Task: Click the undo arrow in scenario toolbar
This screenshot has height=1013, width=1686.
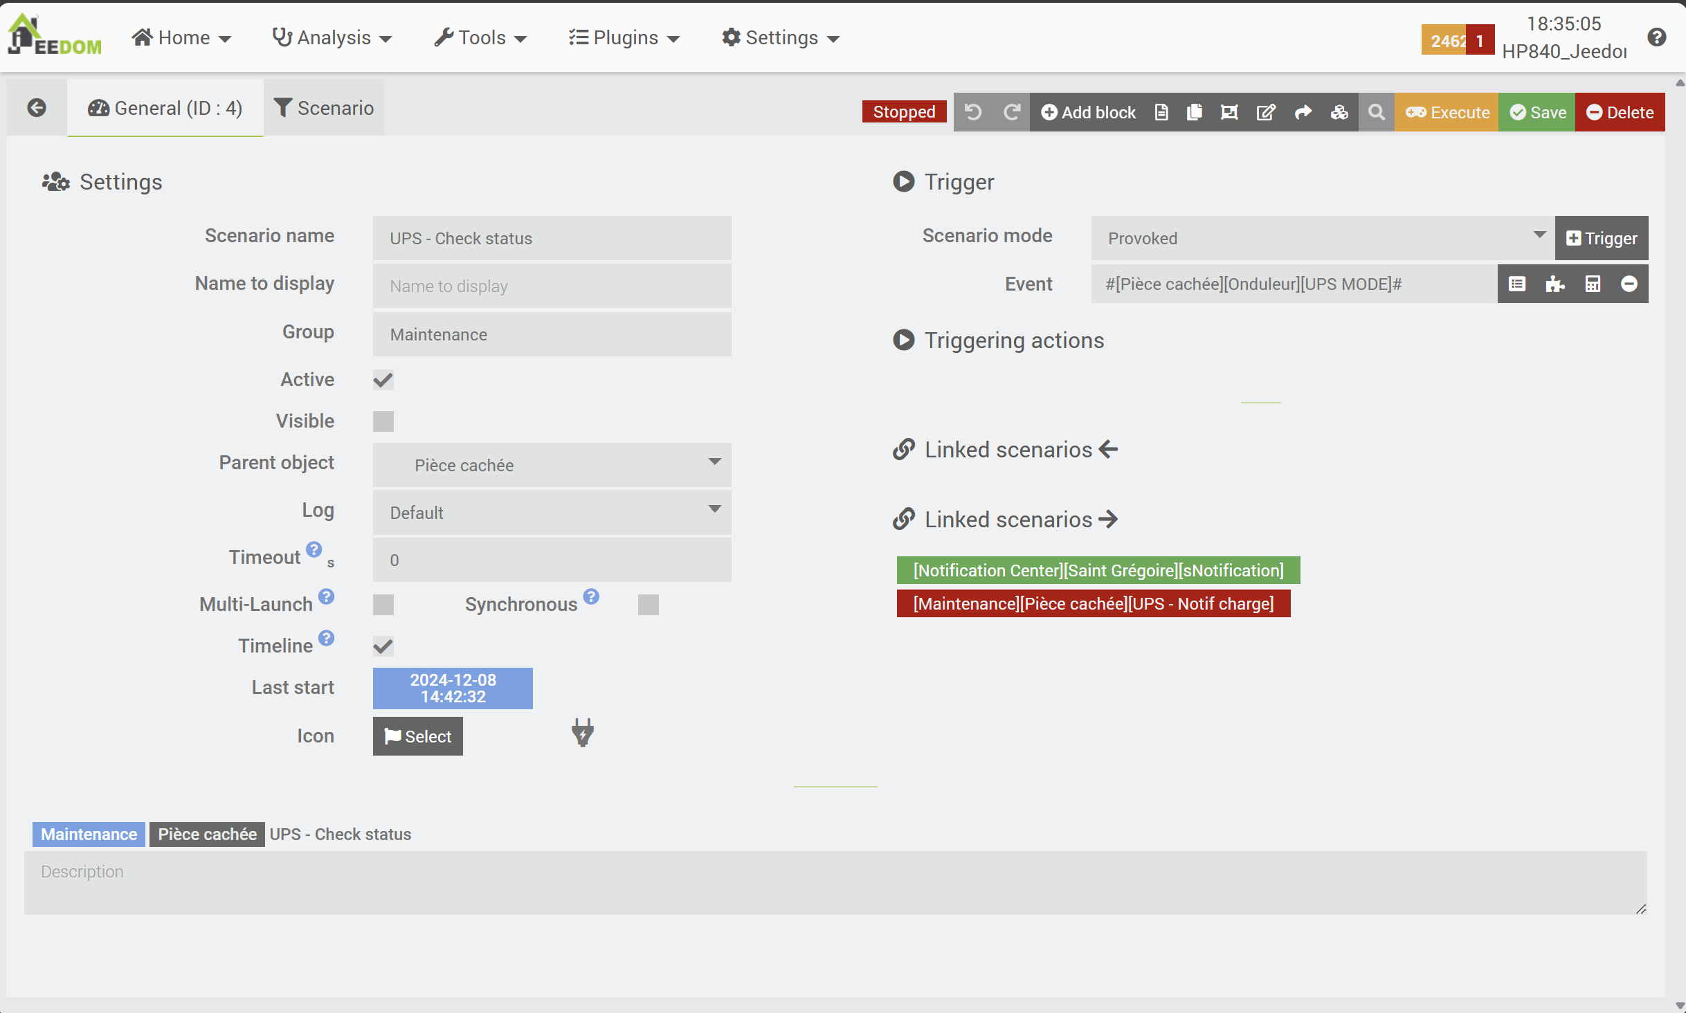Action: click(972, 112)
